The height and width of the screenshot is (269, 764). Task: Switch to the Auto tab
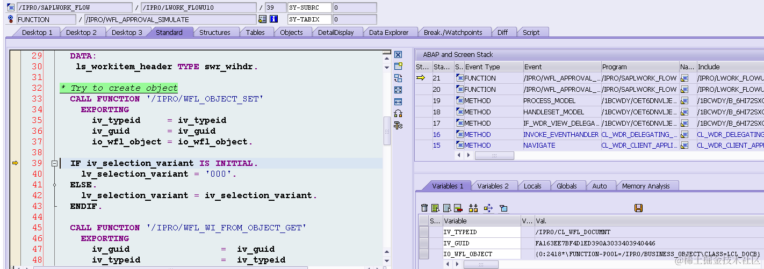(x=600, y=186)
